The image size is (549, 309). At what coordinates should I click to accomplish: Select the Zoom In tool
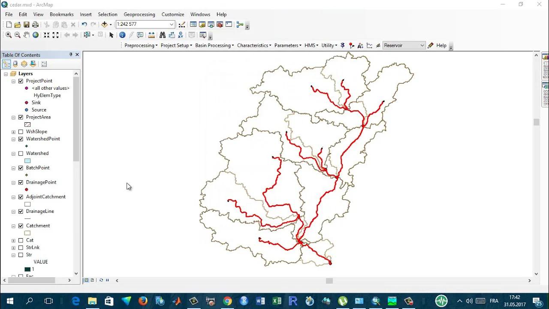[x=9, y=35]
